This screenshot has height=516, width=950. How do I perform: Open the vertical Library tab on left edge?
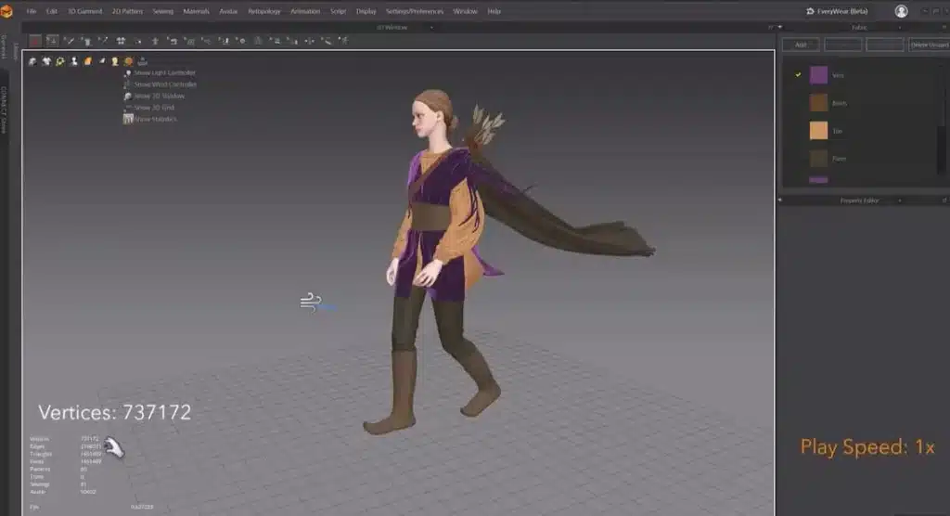coord(16,51)
